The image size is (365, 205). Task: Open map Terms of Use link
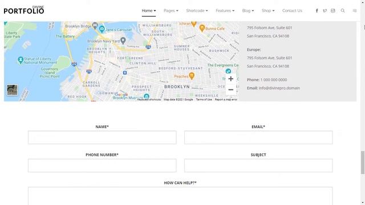pos(204,100)
